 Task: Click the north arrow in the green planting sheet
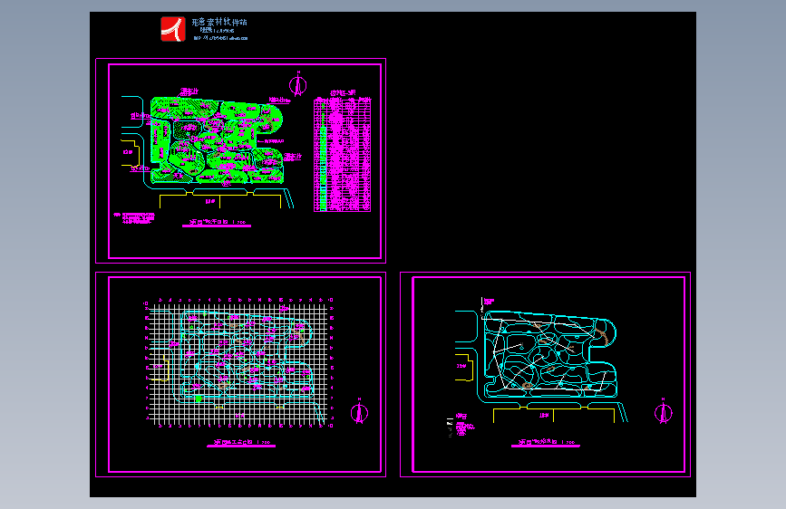click(297, 84)
